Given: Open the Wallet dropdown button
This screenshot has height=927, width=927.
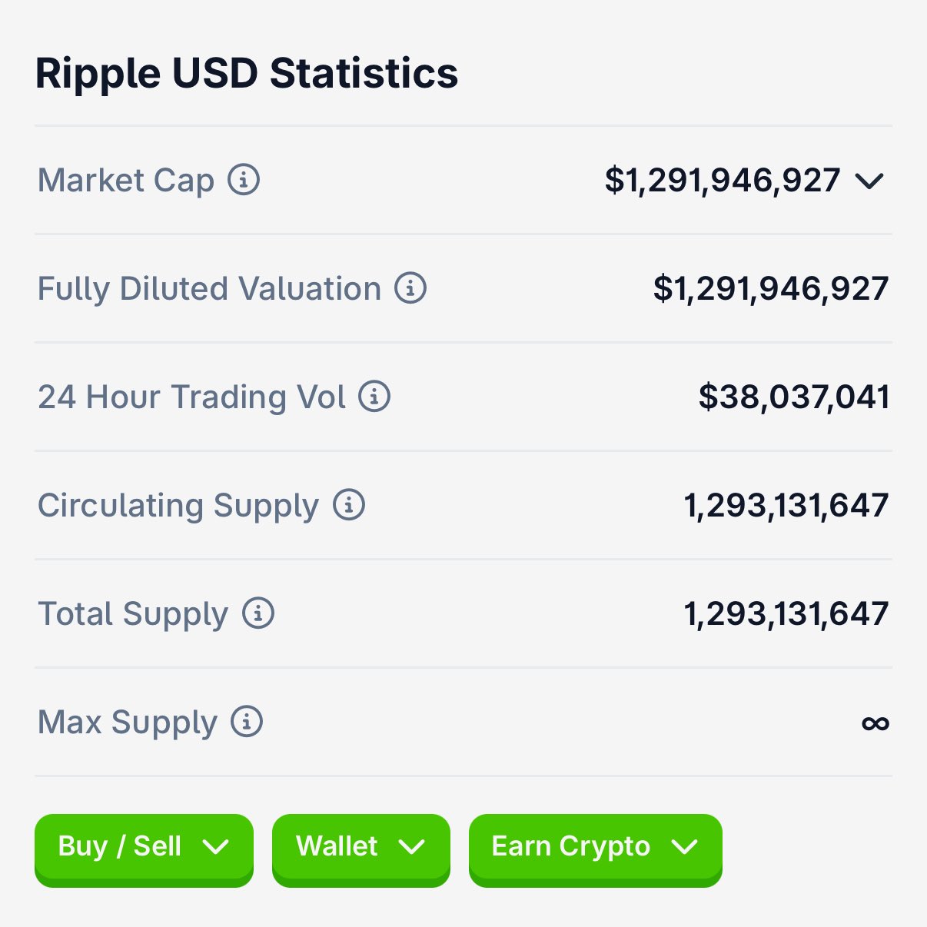Looking at the screenshot, I should click(x=360, y=847).
